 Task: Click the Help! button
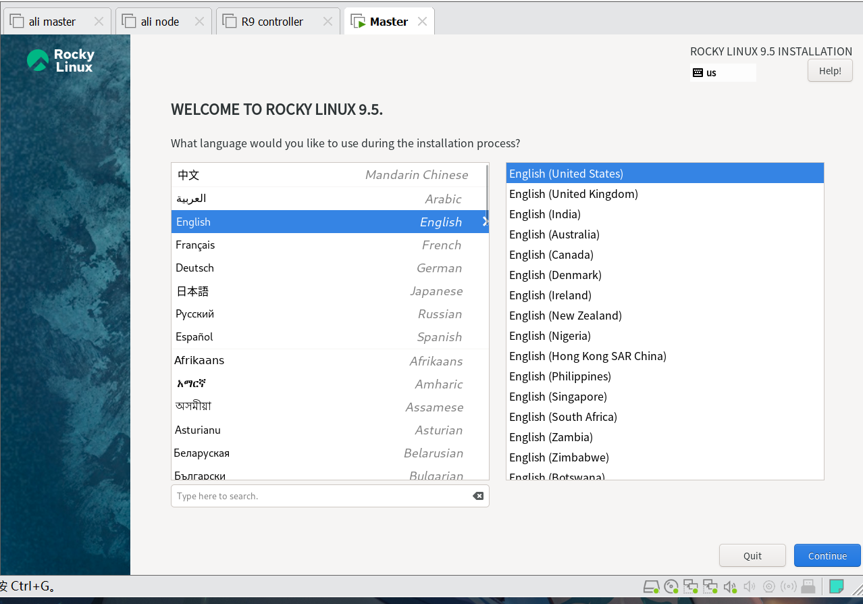(830, 70)
